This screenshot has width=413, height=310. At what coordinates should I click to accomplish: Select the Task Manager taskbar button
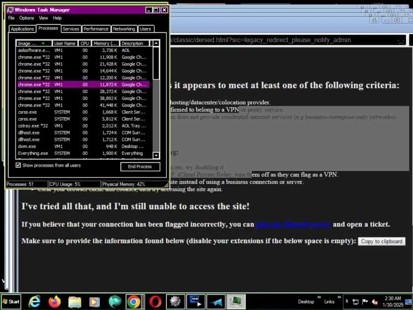(236, 302)
